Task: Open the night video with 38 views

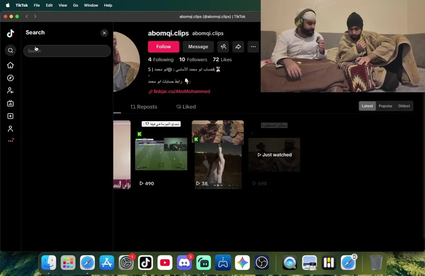Action: pyautogui.click(x=218, y=154)
